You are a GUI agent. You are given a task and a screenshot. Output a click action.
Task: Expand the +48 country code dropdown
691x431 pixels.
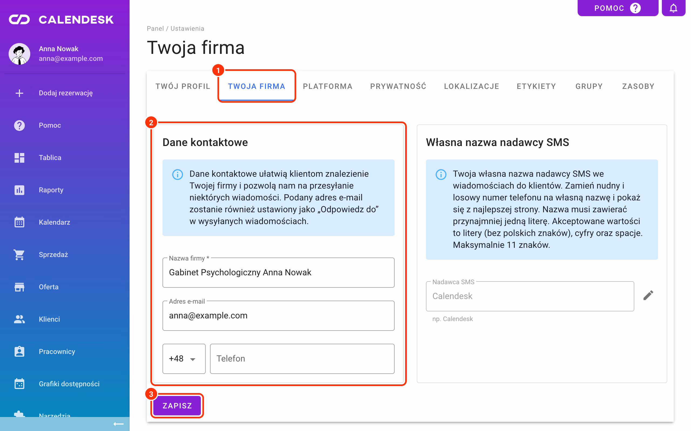click(x=184, y=359)
